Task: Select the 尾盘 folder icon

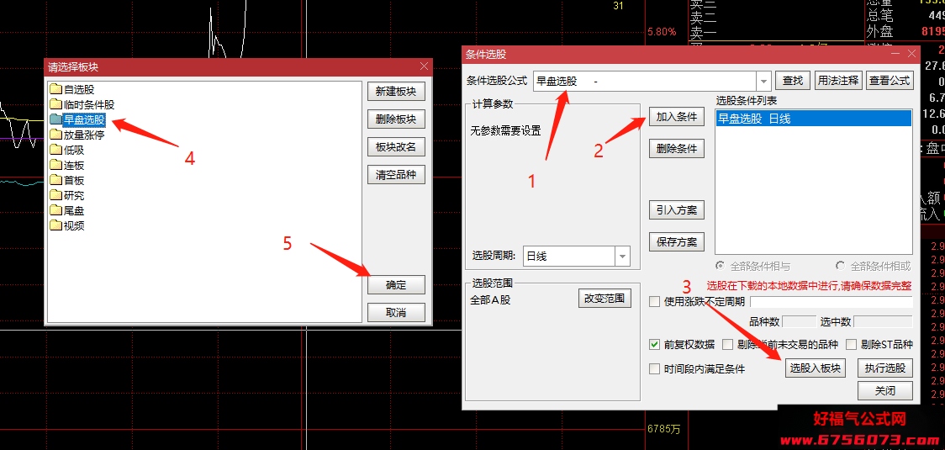Action: coord(56,210)
